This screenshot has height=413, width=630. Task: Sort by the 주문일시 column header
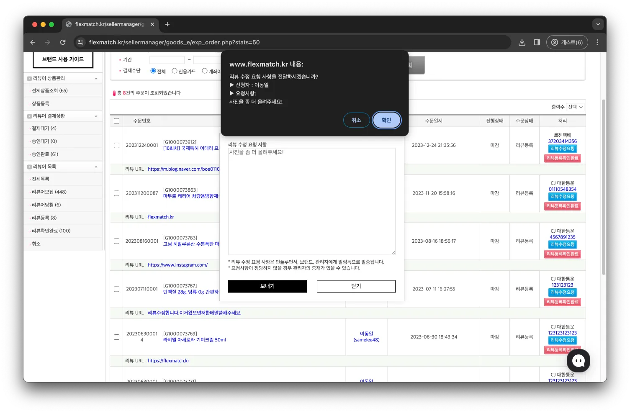(x=434, y=121)
